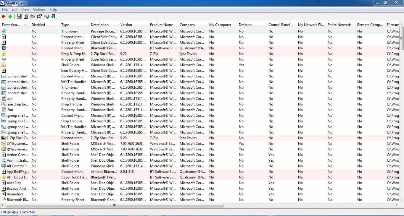Open the Edit menu
The image size is (404, 216).
[x=15, y=9]
